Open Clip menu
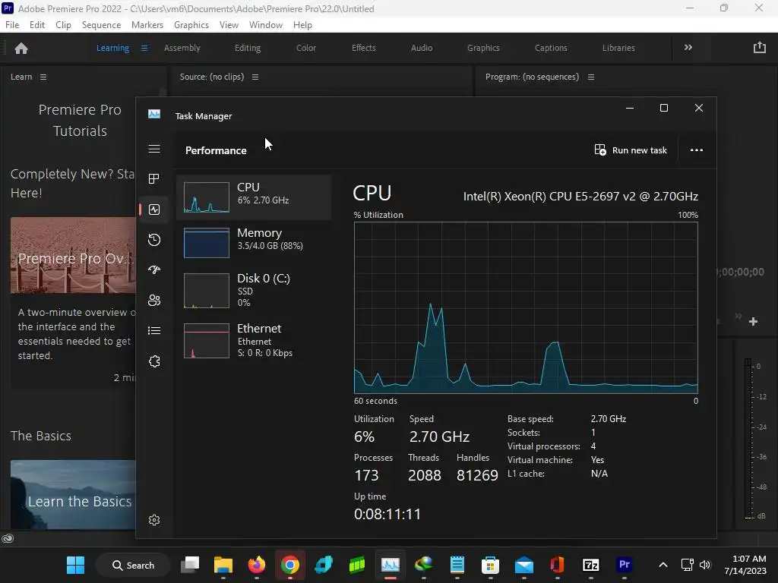Screen dimensions: 778x583 tap(63, 25)
